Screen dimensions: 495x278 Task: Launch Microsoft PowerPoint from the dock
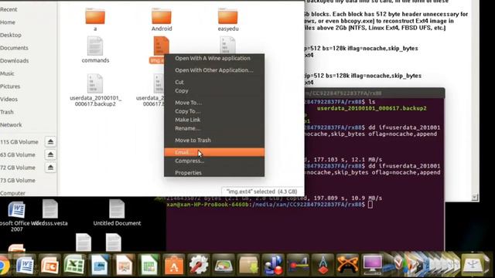pos(49,266)
